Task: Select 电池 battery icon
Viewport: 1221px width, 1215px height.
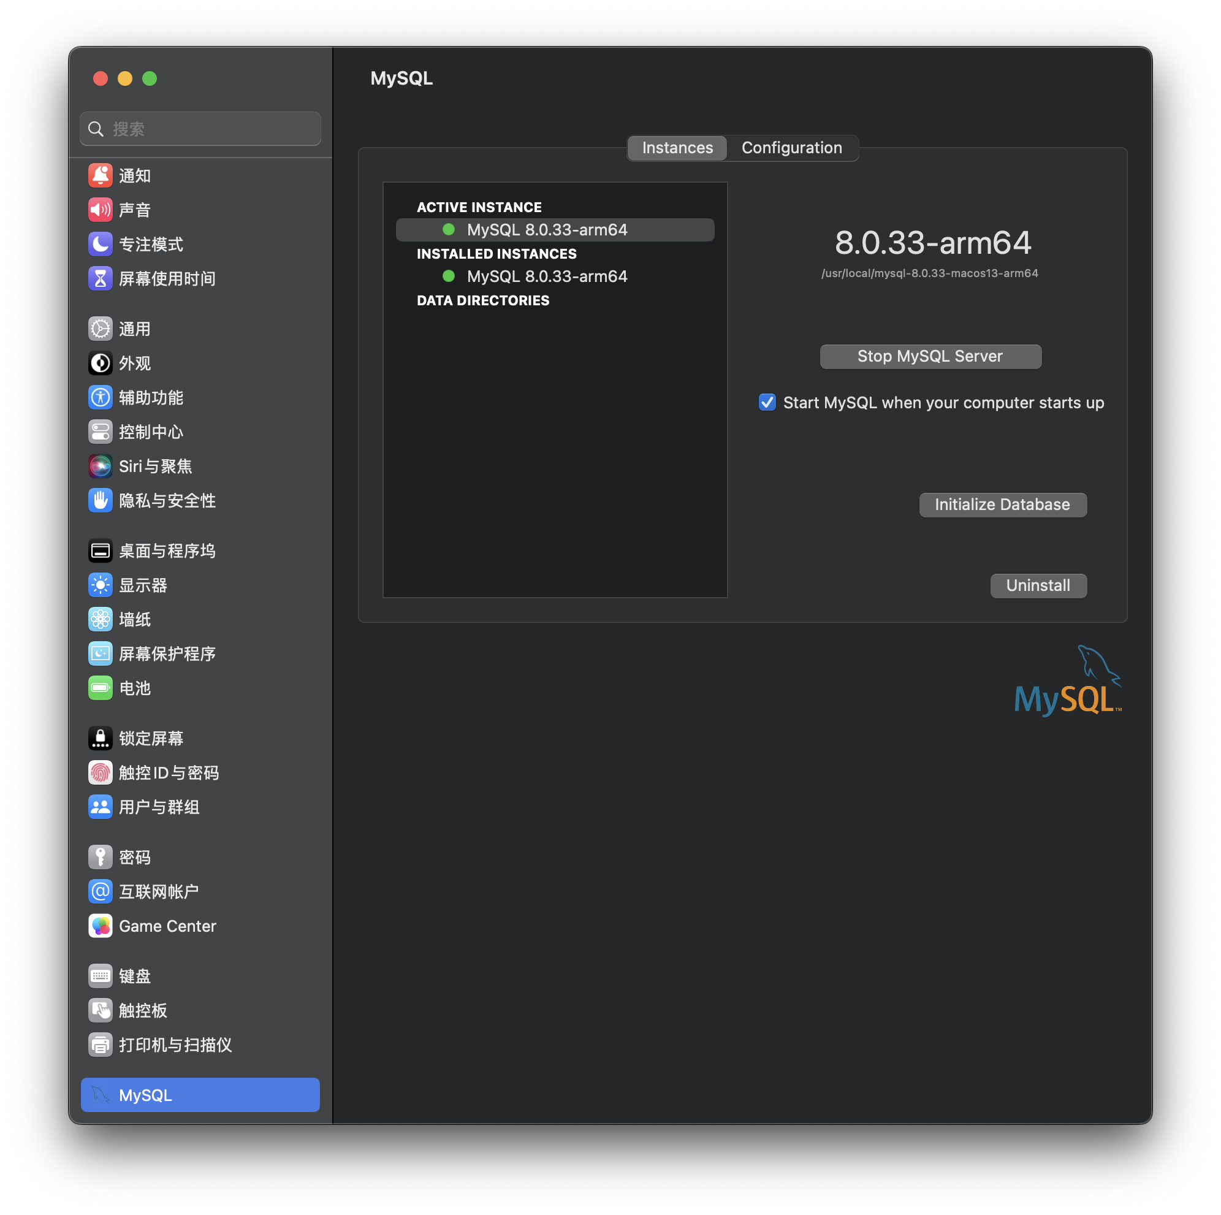Action: tap(100, 688)
